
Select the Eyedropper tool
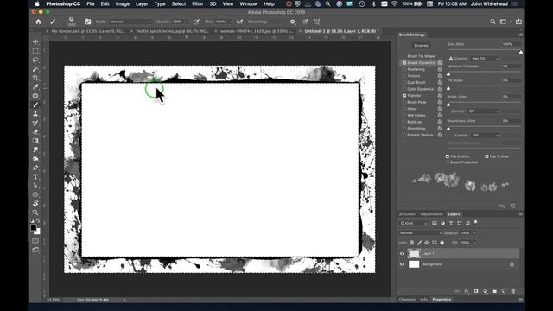tap(35, 86)
